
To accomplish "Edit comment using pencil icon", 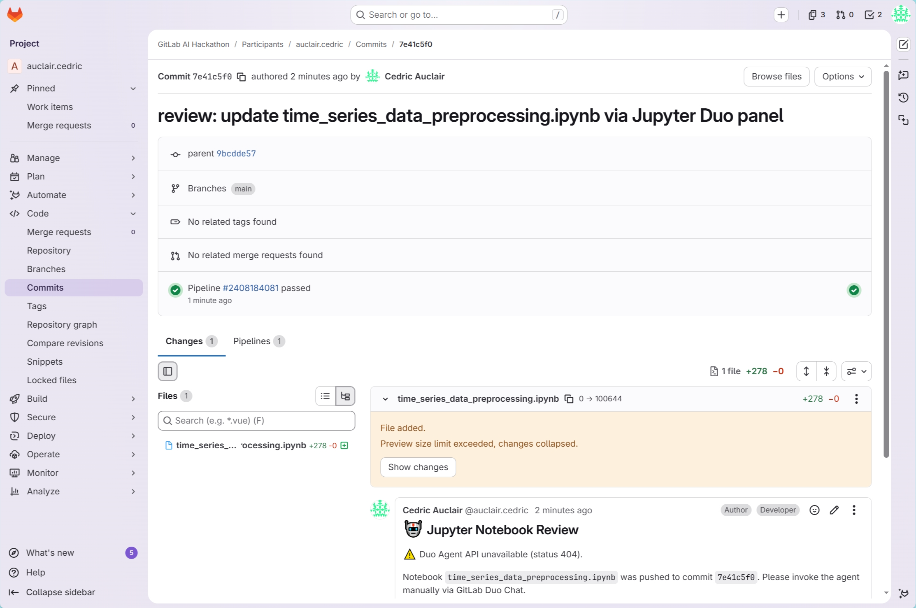I will pyautogui.click(x=834, y=510).
